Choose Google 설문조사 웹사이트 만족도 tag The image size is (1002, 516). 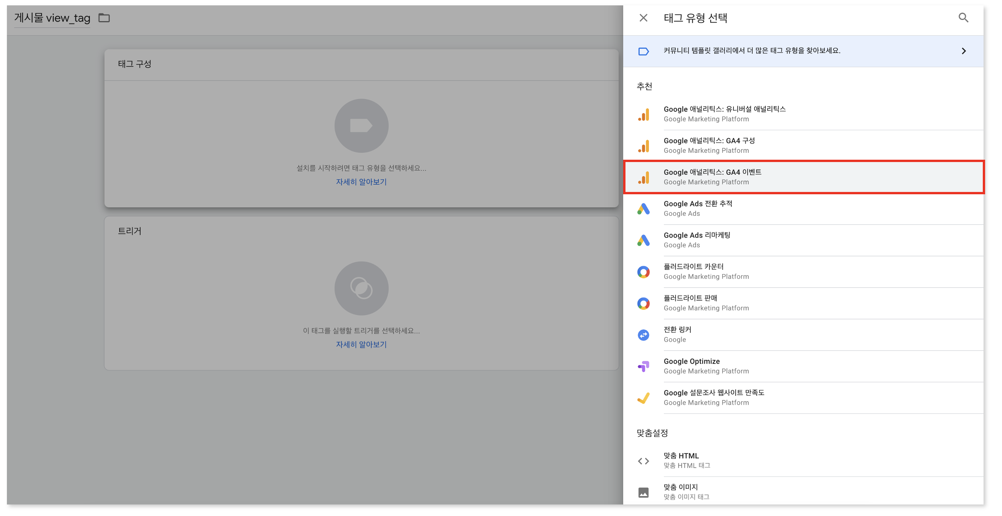coord(803,398)
